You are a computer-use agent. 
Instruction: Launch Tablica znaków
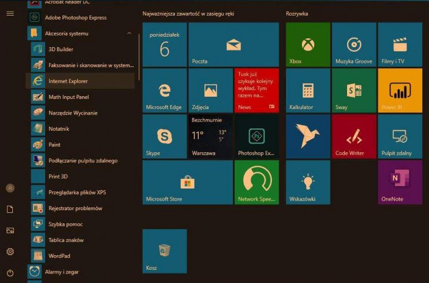(x=81, y=240)
